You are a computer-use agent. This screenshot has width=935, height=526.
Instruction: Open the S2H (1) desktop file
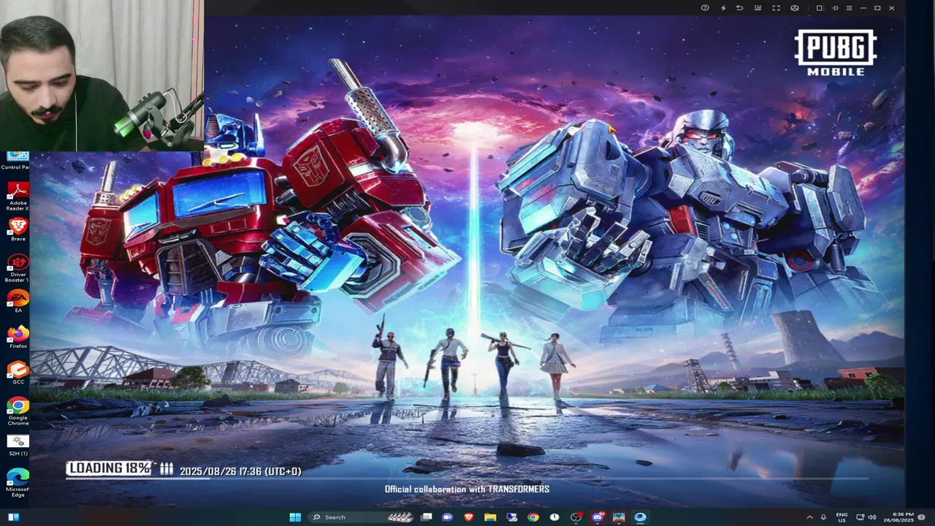click(18, 445)
